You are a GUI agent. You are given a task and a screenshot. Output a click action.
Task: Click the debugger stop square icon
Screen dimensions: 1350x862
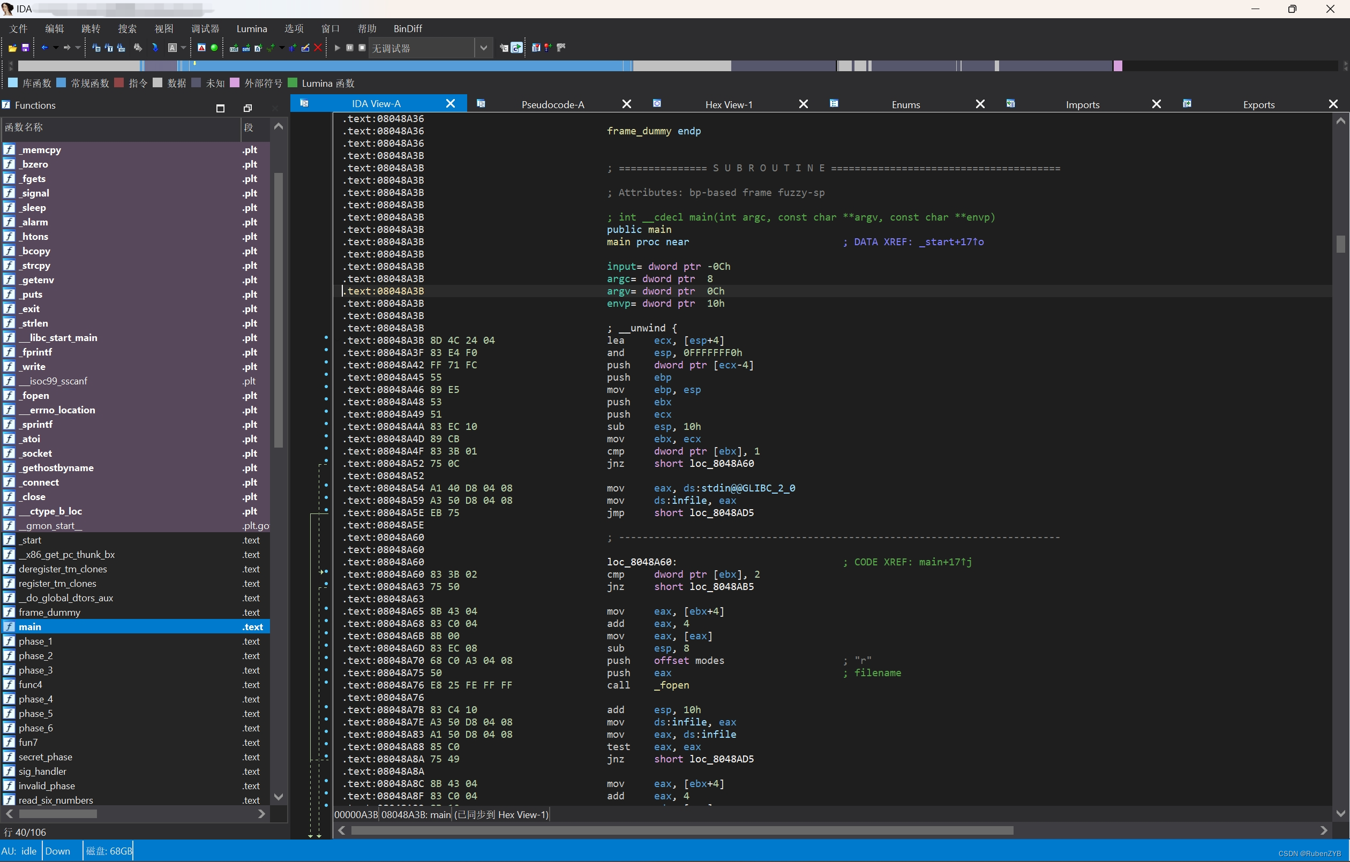(x=362, y=48)
